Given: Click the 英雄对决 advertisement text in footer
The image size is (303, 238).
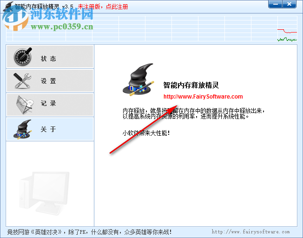Looking at the screenshot, I should [x=89, y=232].
